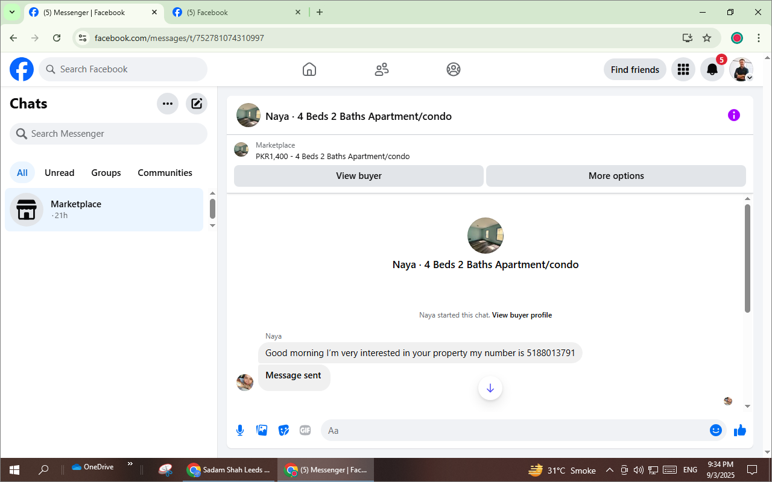The width and height of the screenshot is (772, 482).
Task: Click the large listing photo in conversation
Action: [x=486, y=236]
